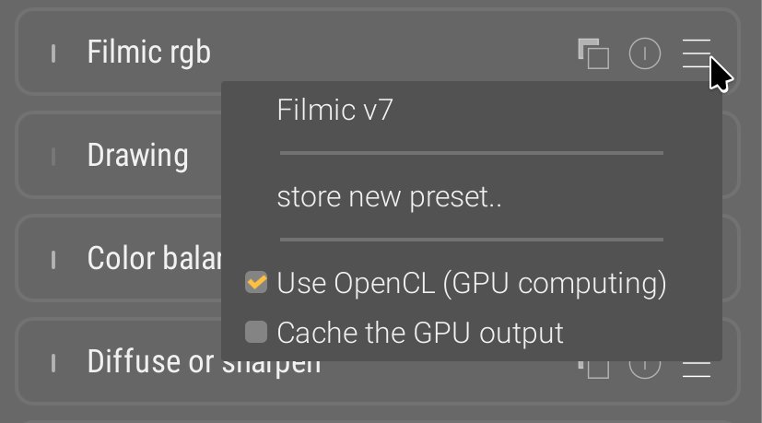Toggle the Filmic rgb power switch icon
Viewport: 762px width, 423px height.
click(645, 53)
